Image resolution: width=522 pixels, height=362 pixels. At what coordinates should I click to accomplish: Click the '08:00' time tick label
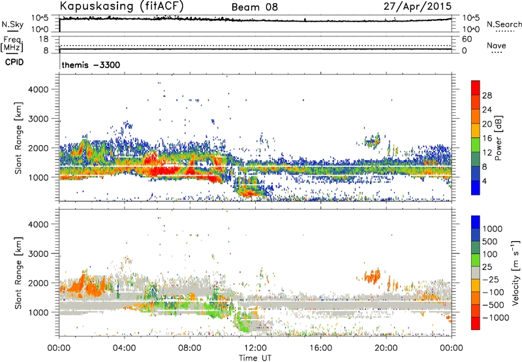[x=190, y=348]
